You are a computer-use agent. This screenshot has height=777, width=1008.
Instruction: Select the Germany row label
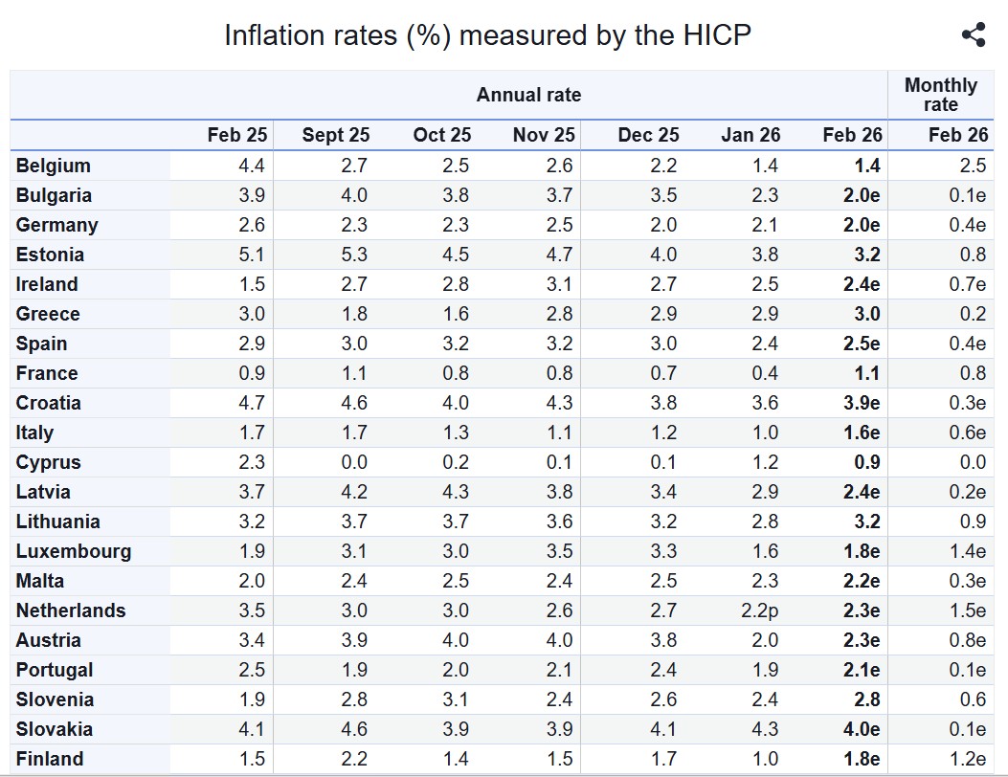click(56, 225)
